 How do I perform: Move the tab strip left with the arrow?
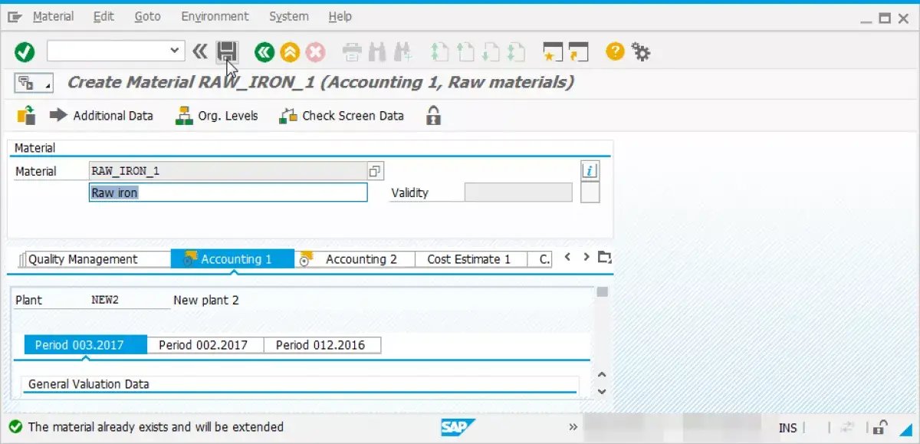(x=567, y=257)
